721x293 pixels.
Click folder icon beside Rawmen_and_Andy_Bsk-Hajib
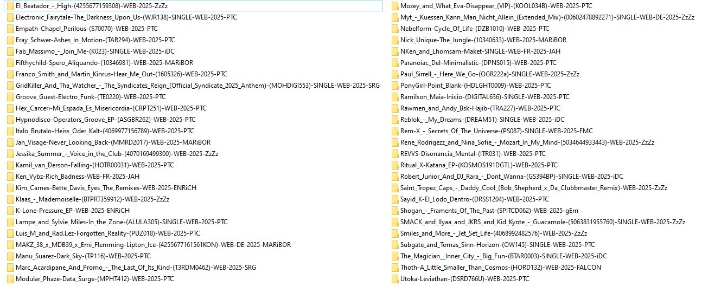395,108
